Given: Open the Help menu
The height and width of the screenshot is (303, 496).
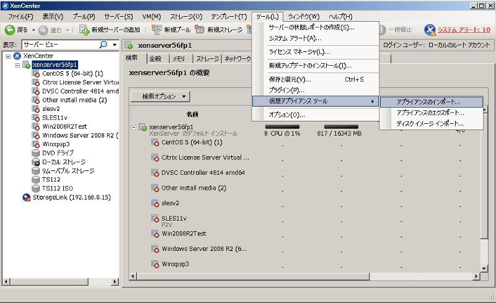Looking at the screenshot, I should tap(340, 17).
